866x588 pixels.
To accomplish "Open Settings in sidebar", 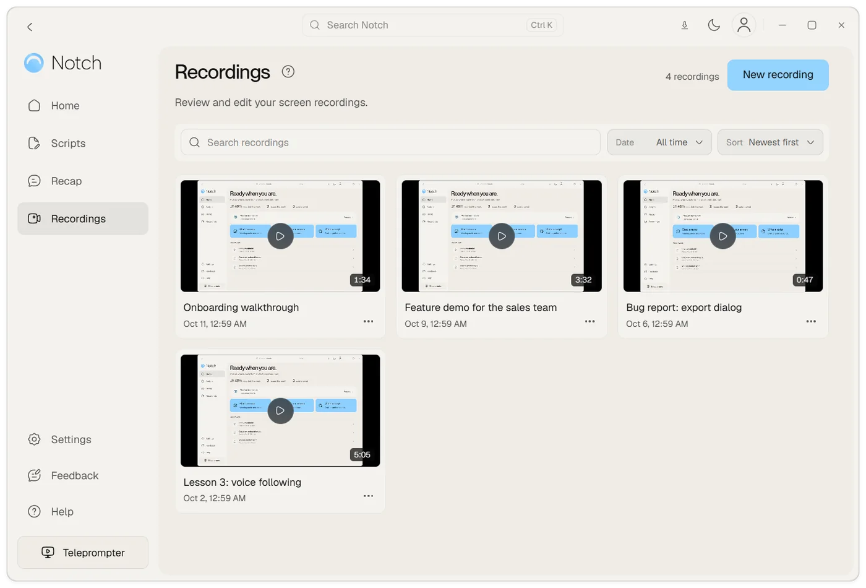I will (83, 439).
